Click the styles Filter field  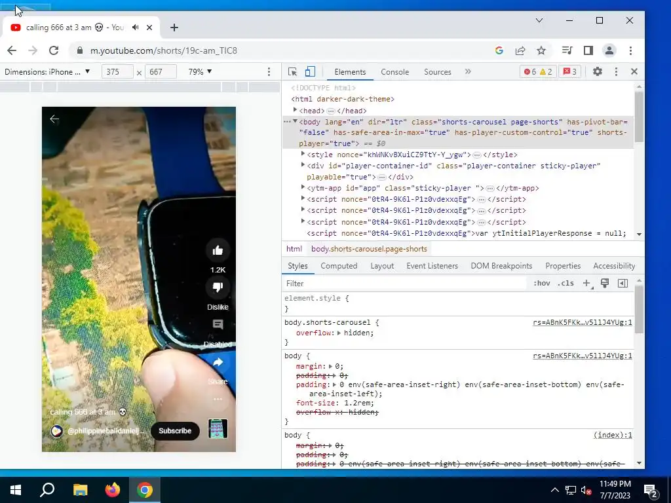click(x=406, y=283)
